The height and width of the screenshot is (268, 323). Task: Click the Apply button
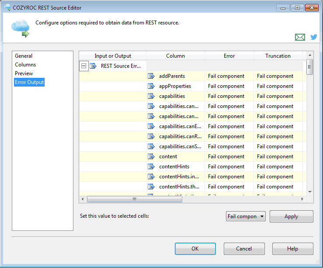(x=291, y=216)
